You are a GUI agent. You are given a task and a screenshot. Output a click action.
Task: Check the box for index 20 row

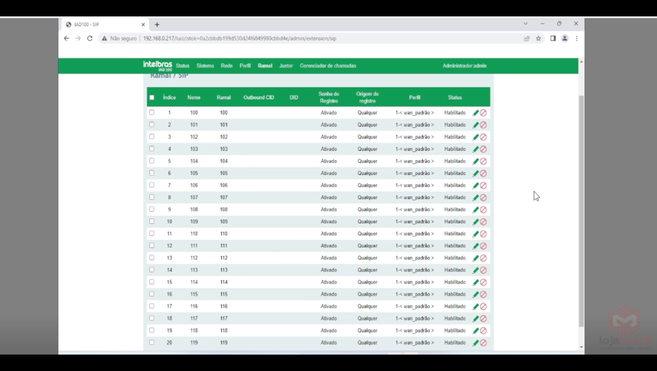pyautogui.click(x=152, y=342)
